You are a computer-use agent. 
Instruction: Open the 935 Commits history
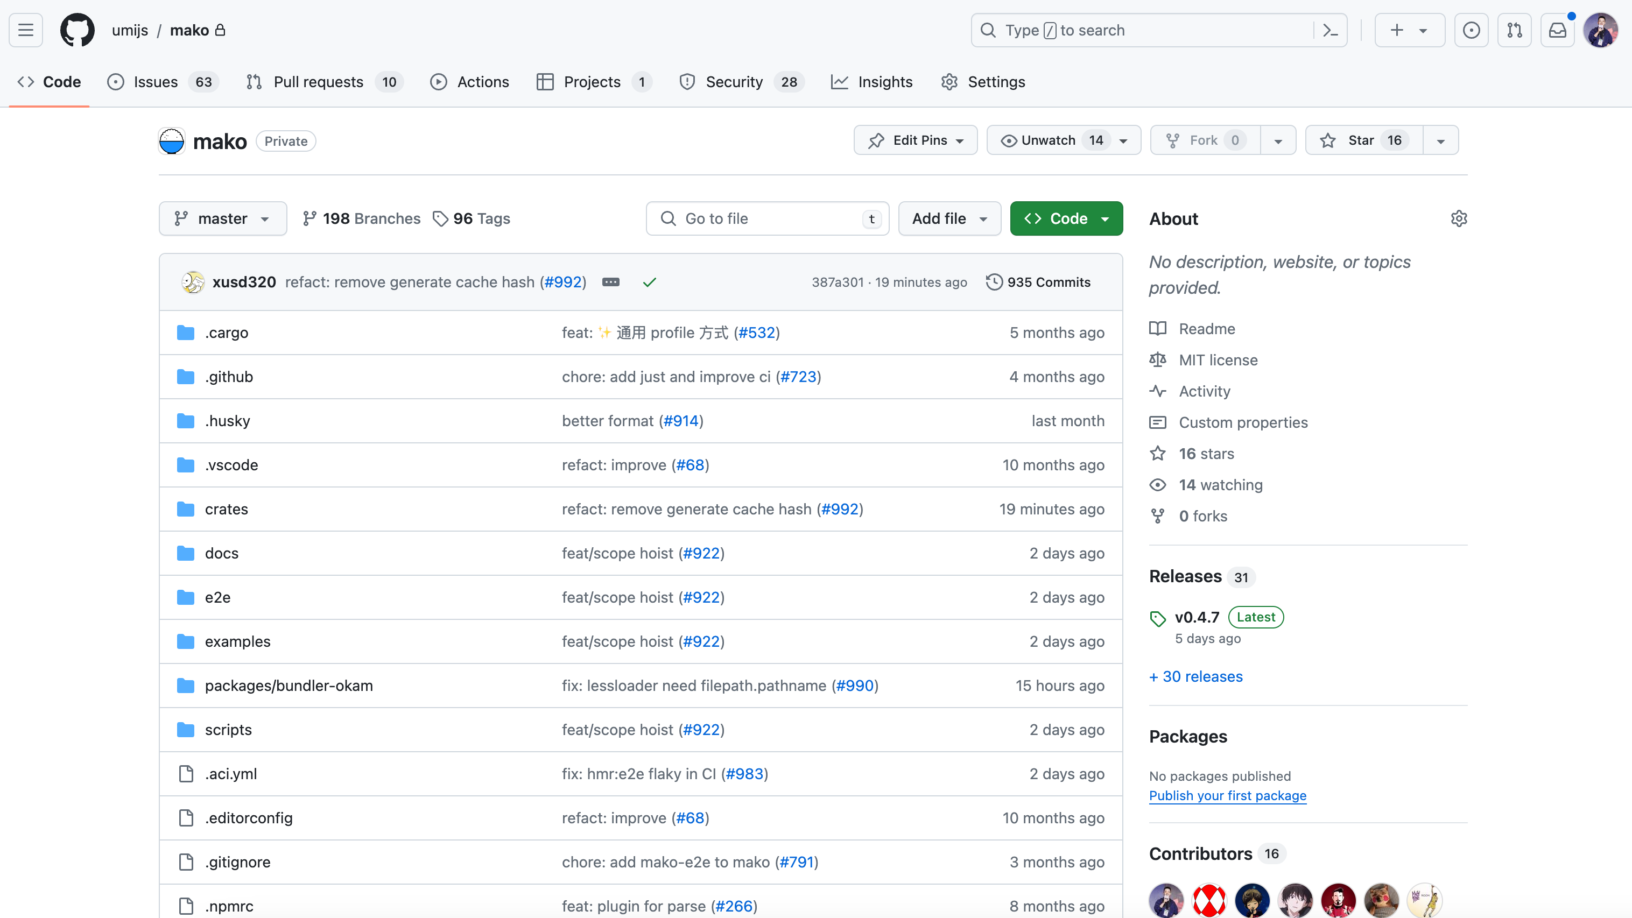(x=1038, y=282)
